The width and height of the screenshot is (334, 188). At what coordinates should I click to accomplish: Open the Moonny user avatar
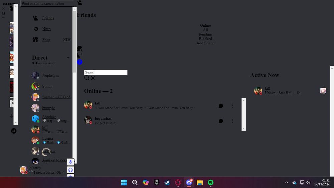click(23, 170)
